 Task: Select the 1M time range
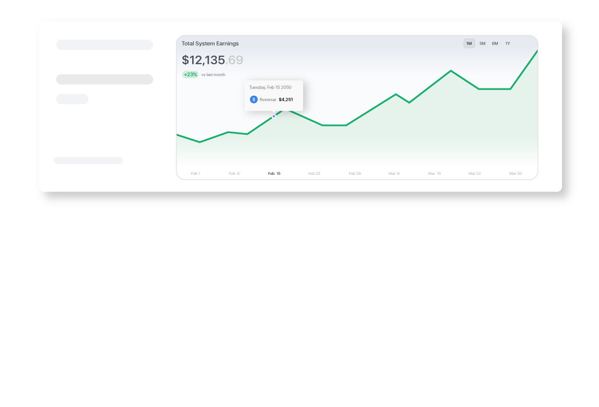click(469, 44)
